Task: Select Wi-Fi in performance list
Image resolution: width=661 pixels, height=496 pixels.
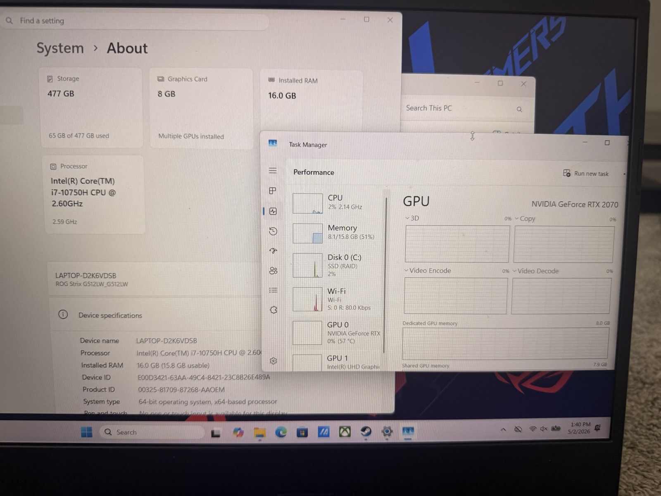Action: click(x=337, y=299)
